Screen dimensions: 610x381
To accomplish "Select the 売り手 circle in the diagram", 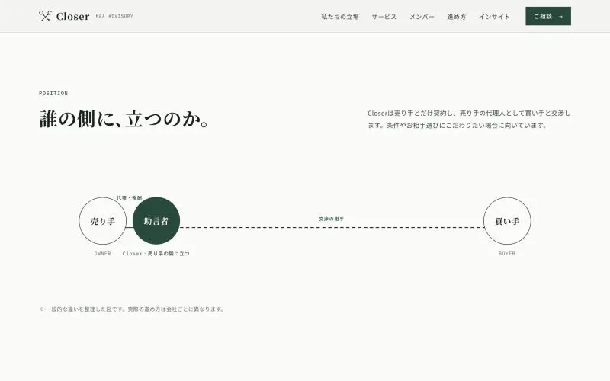I will coord(103,221).
